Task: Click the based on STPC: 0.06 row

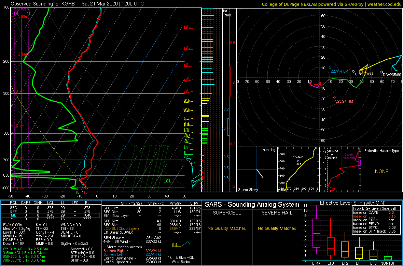Action: click(375, 228)
